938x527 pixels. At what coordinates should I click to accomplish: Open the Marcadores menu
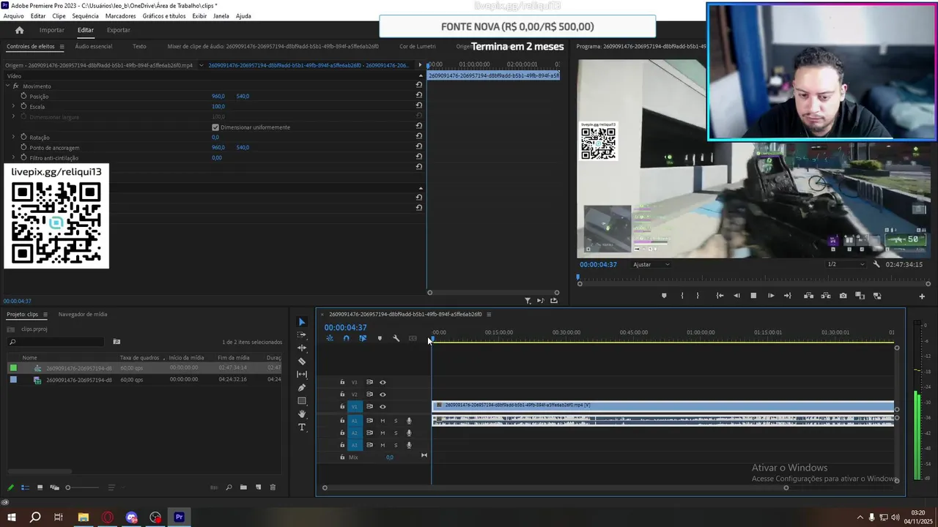120,16
